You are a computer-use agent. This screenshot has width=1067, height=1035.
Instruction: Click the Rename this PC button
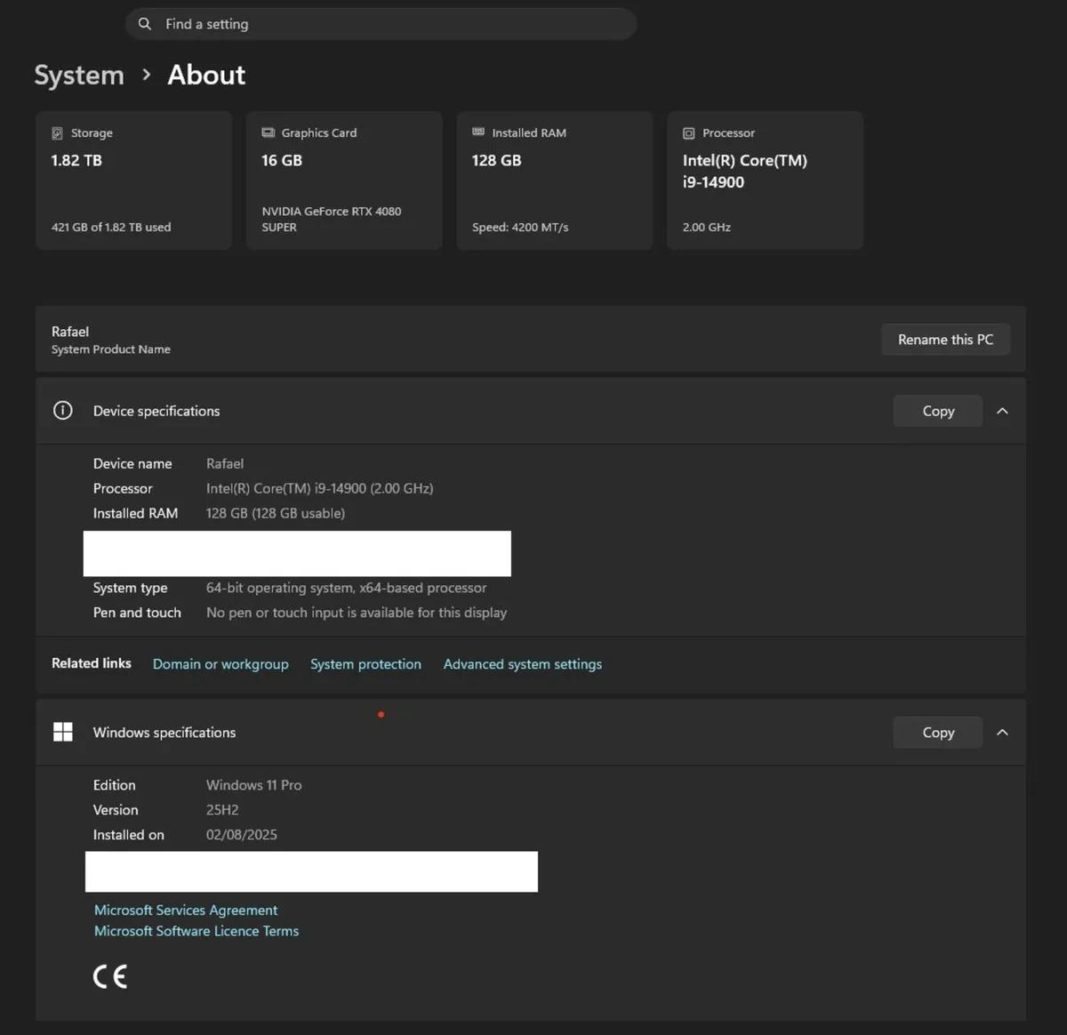[x=945, y=340]
